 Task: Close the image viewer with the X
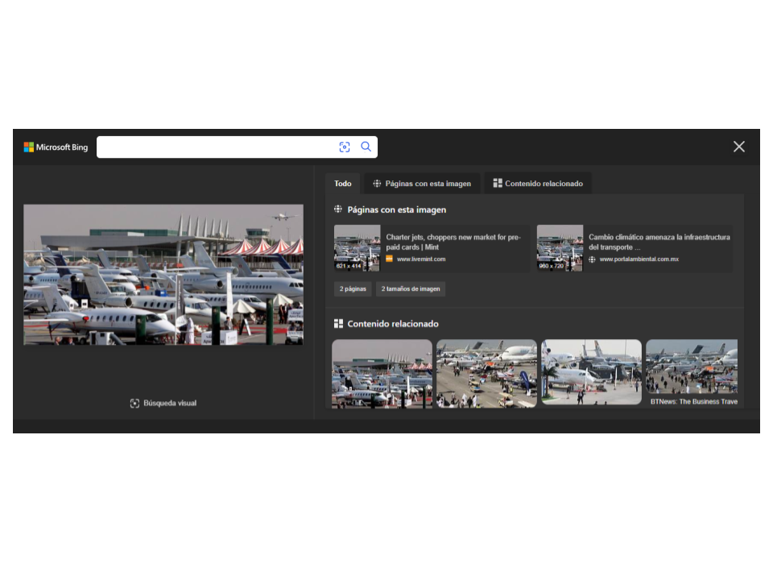coord(738,147)
